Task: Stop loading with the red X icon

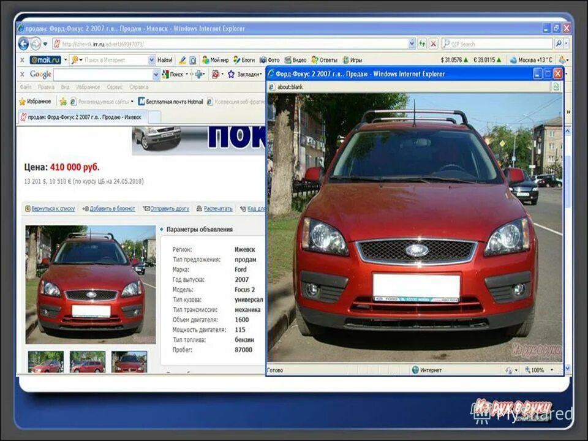Action: click(x=434, y=44)
